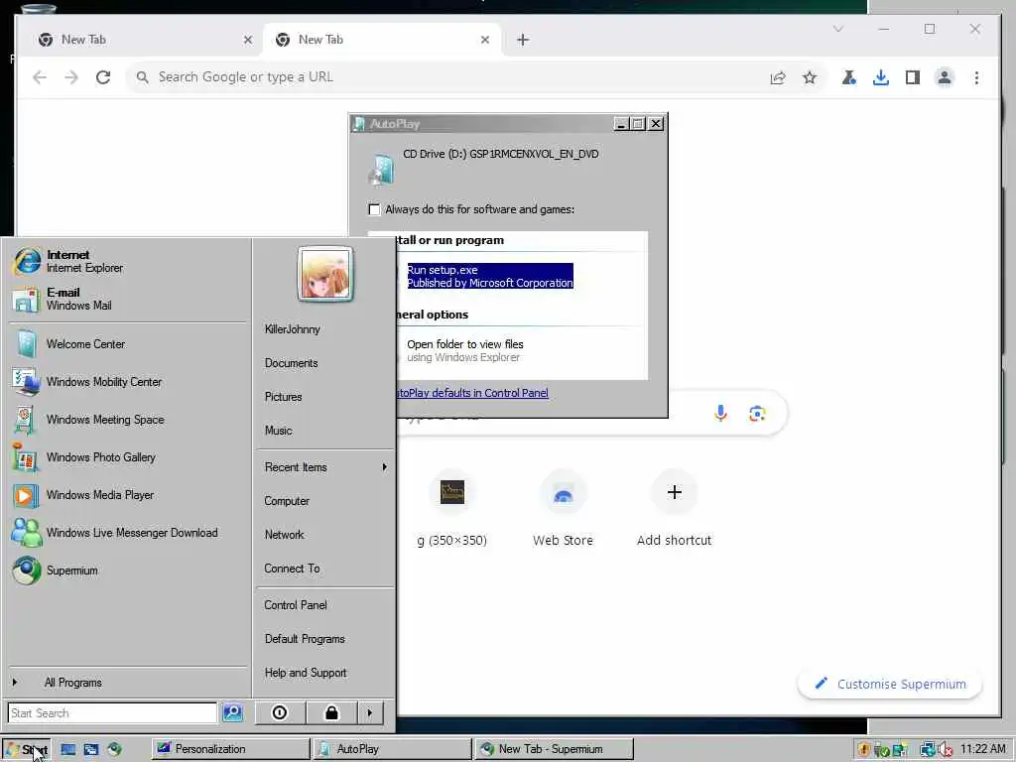The image size is (1016, 762).
Task: Open tab search chevron in title bar
Action: pyautogui.click(x=838, y=29)
